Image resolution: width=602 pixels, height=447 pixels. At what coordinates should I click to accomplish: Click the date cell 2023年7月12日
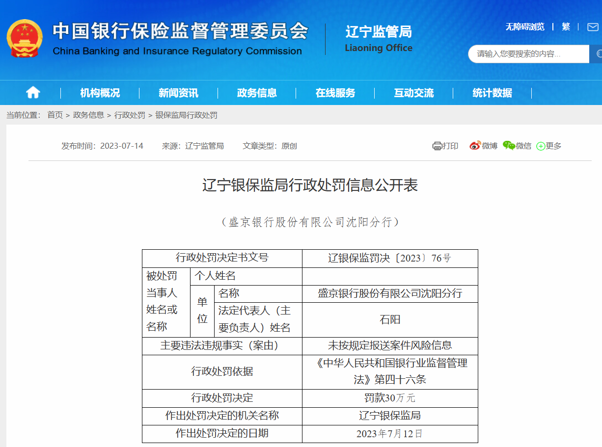(390, 434)
